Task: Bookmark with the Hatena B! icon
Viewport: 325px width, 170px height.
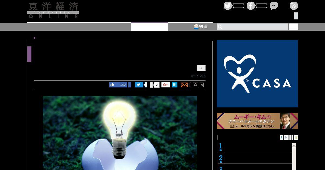Action: [175, 85]
